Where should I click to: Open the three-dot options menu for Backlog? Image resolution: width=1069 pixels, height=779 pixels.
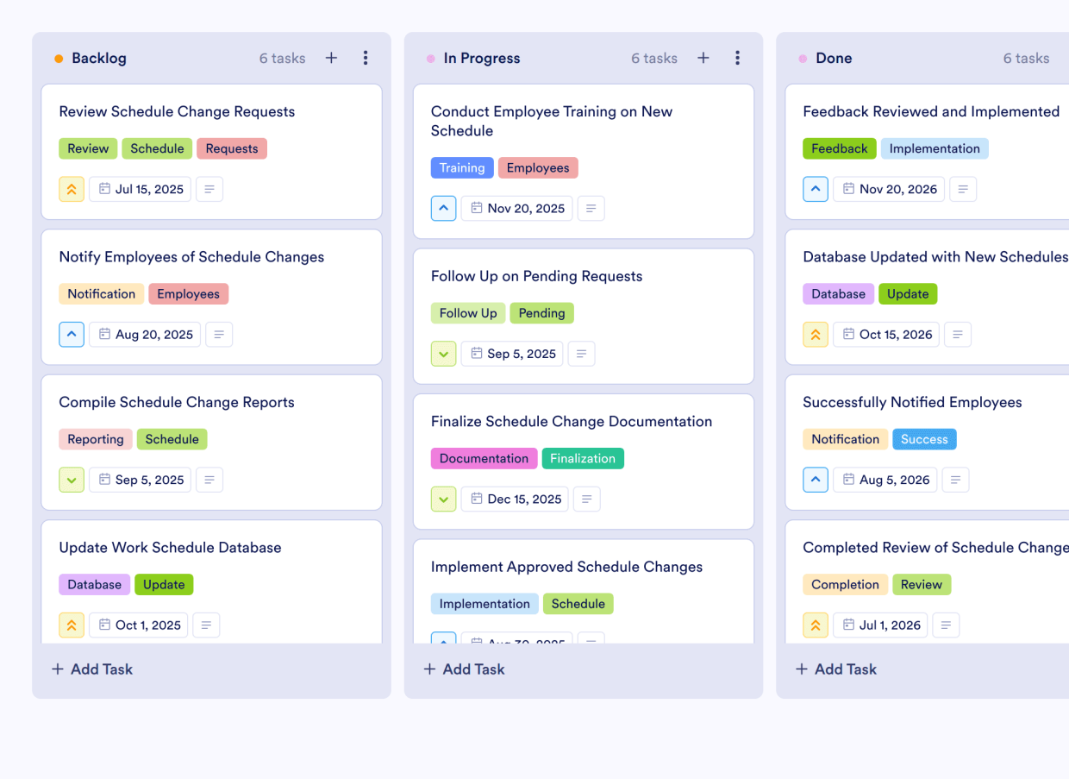(366, 58)
